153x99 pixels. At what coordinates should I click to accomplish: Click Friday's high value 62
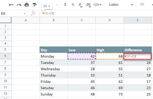110,81
